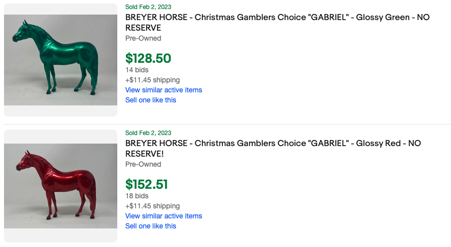
Task: Click the $128.50 sold price
Action: coord(148,58)
